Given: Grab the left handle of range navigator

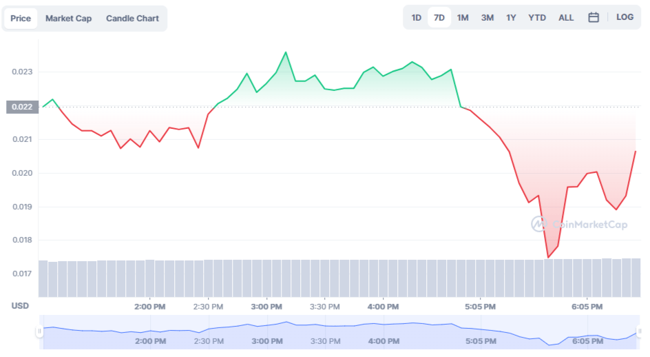Looking at the screenshot, I should pyautogui.click(x=39, y=331).
